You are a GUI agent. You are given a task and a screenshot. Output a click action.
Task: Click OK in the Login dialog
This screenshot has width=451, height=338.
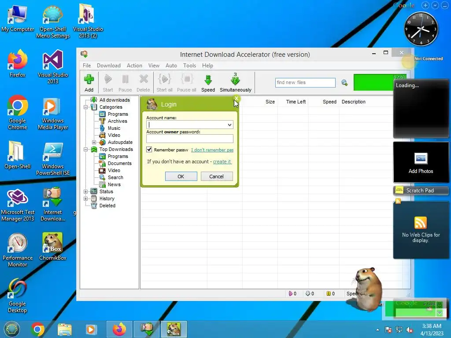point(181,176)
